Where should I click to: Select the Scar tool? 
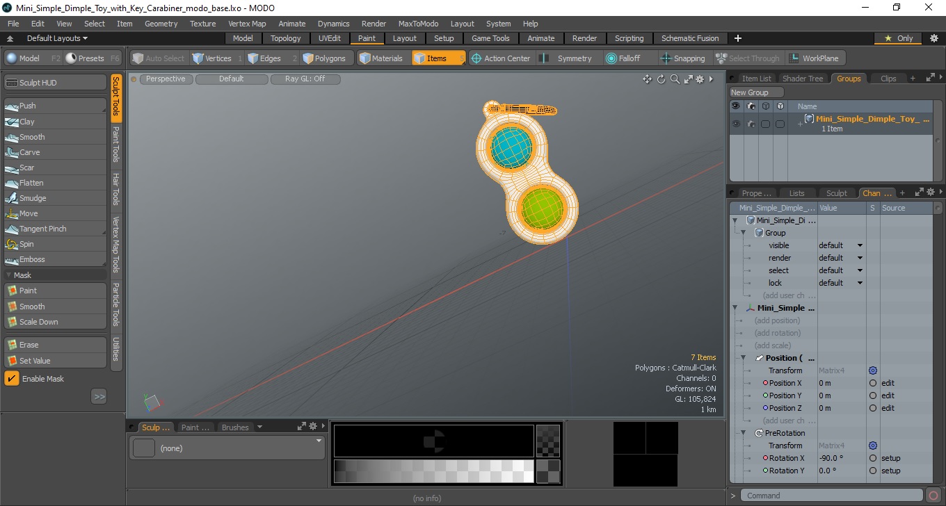(56, 168)
